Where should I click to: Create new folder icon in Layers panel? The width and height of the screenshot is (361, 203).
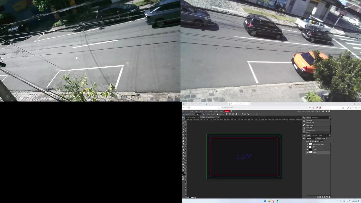coord(325,197)
